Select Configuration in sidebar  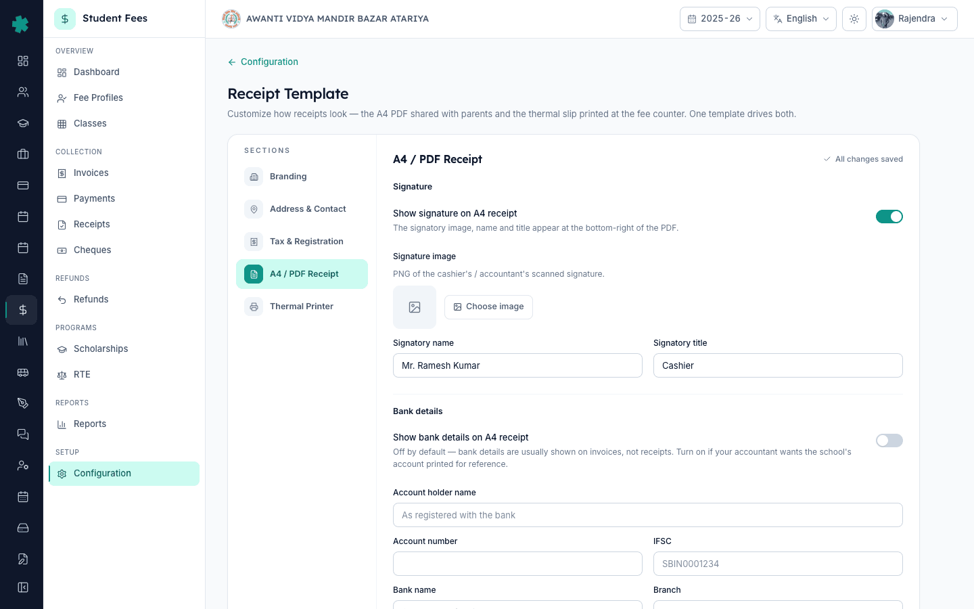124,474
